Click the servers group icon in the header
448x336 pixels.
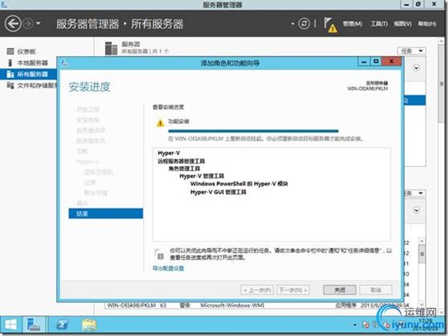coord(111,48)
